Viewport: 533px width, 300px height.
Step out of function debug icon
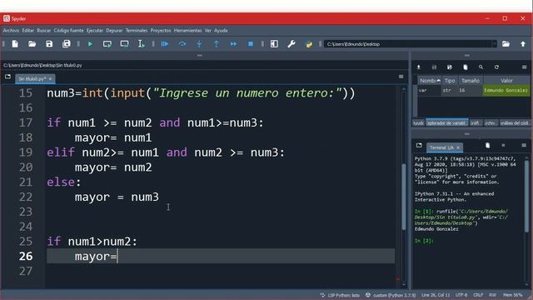(x=217, y=44)
